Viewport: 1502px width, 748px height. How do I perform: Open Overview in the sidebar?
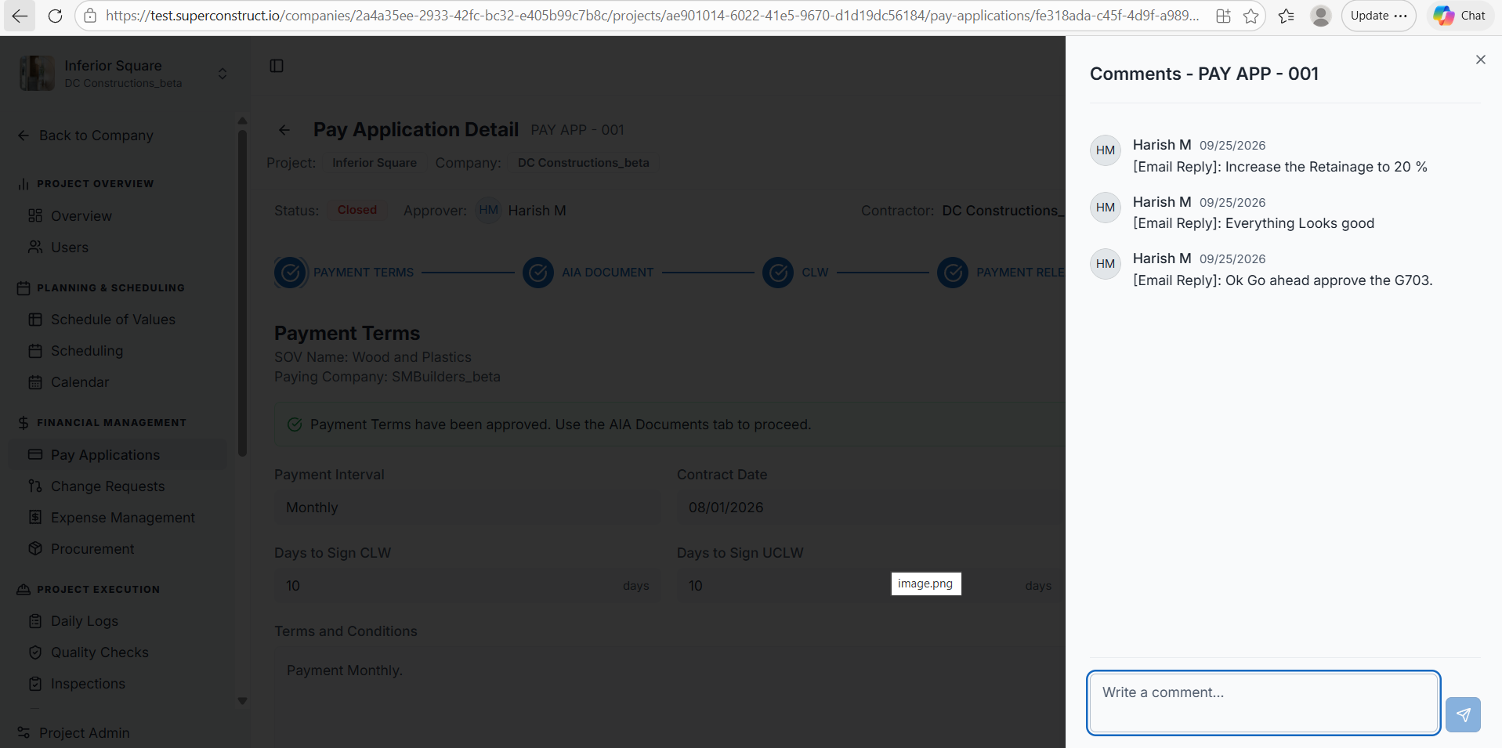coord(81,216)
